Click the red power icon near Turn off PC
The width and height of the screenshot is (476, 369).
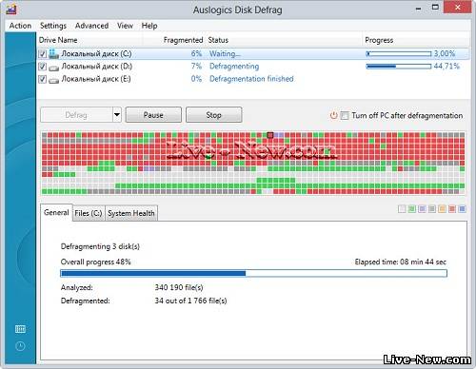click(333, 115)
